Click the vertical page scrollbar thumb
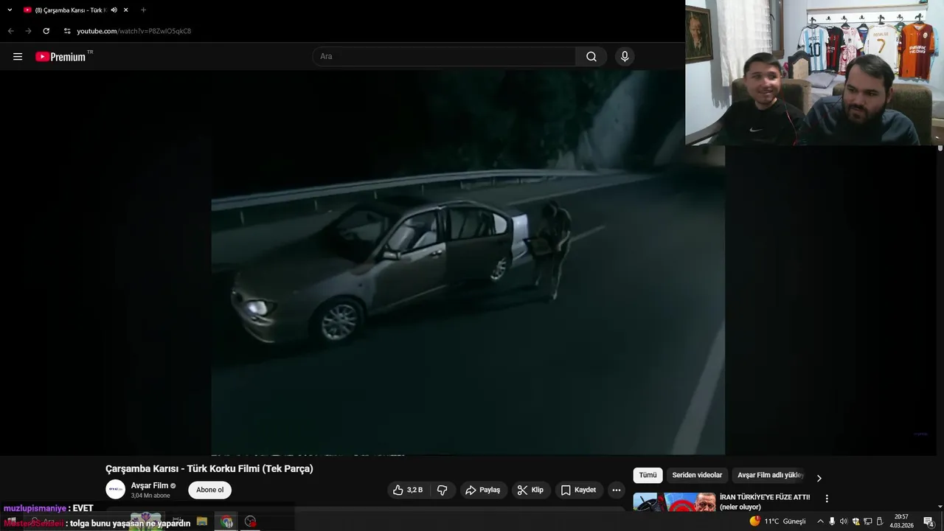Screen dimensions: 944x531 pyautogui.click(x=940, y=148)
